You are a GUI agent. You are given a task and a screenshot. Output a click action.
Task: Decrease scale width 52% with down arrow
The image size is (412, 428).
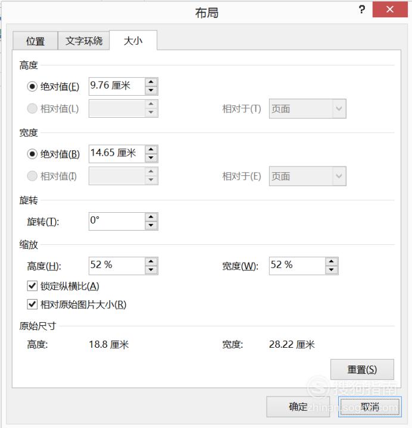pos(332,270)
